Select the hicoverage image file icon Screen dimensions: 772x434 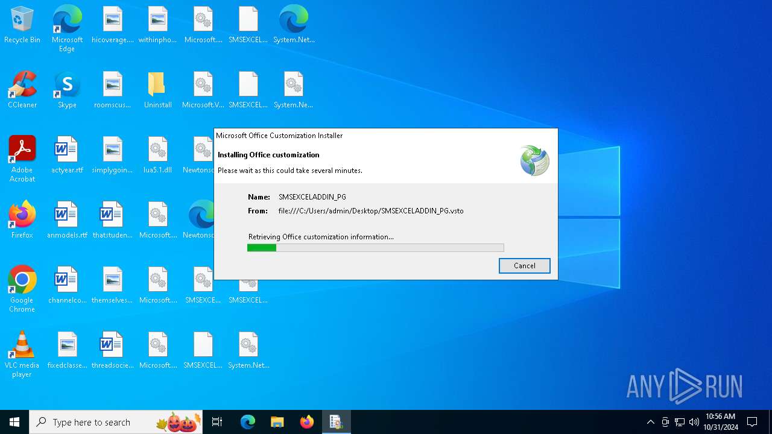(x=113, y=25)
